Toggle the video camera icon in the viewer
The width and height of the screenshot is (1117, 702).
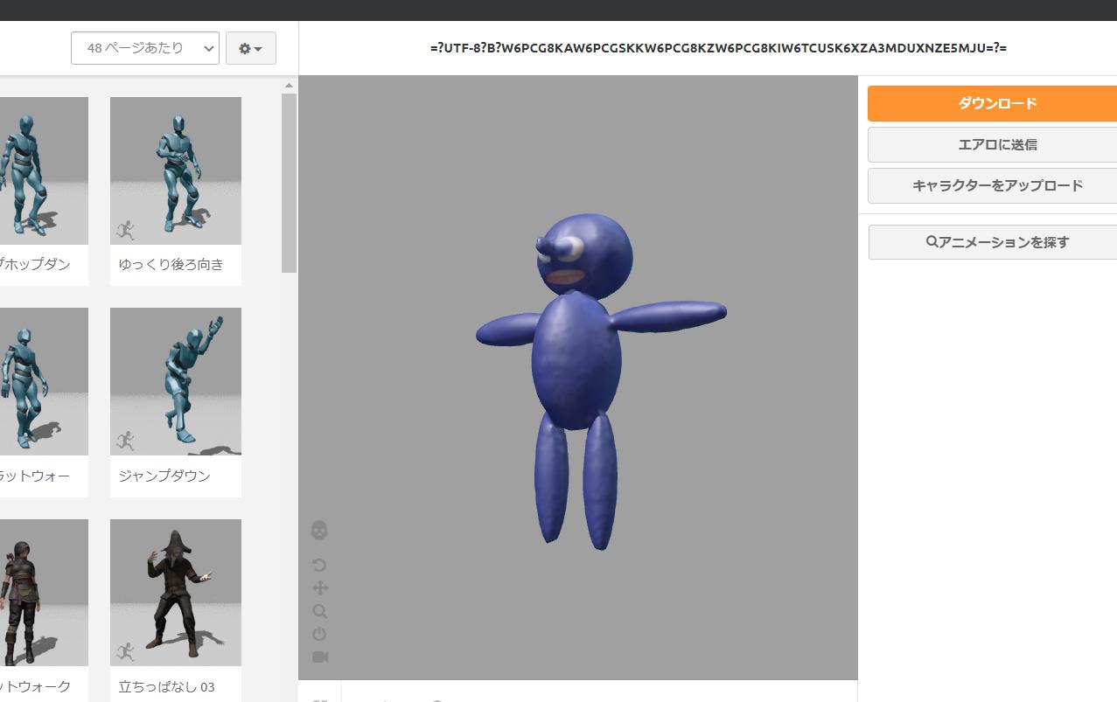click(x=320, y=657)
